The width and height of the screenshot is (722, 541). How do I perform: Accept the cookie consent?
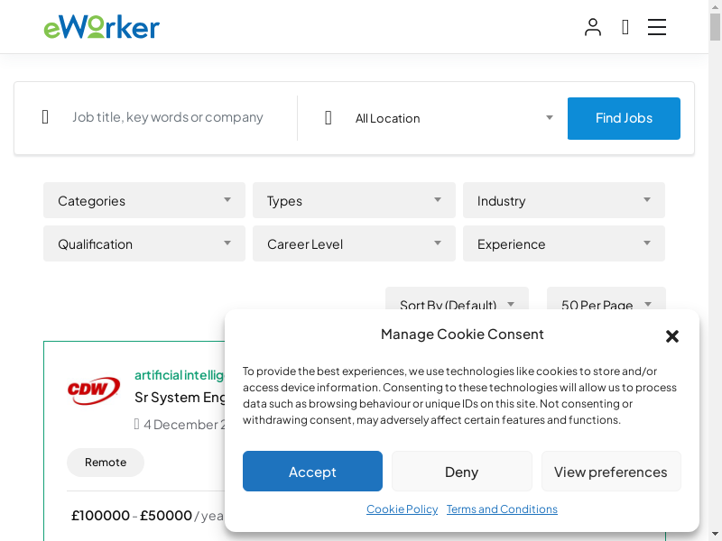[x=312, y=472]
